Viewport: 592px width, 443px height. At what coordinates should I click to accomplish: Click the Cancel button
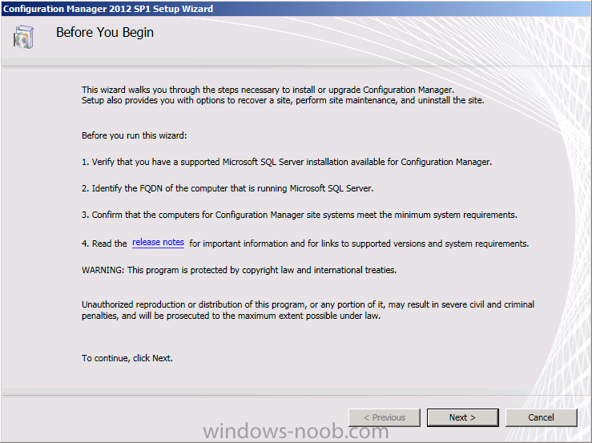click(x=541, y=417)
